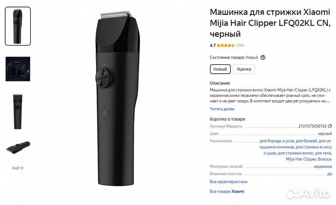Select the dark scene second thumbnail
This screenshot has width=336, height=205.
click(18, 69)
